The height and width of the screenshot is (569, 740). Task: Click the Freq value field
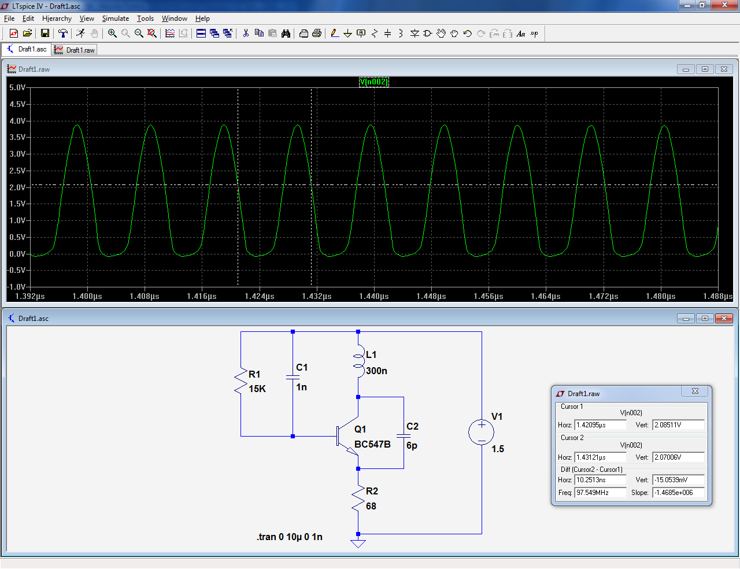600,493
